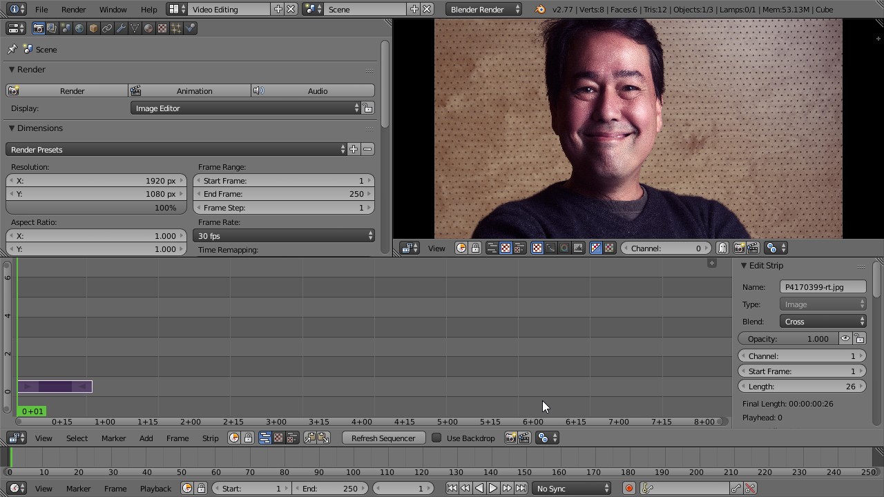Open the Playback menu in timeline
This screenshot has height=497, width=884.
pyautogui.click(x=155, y=488)
